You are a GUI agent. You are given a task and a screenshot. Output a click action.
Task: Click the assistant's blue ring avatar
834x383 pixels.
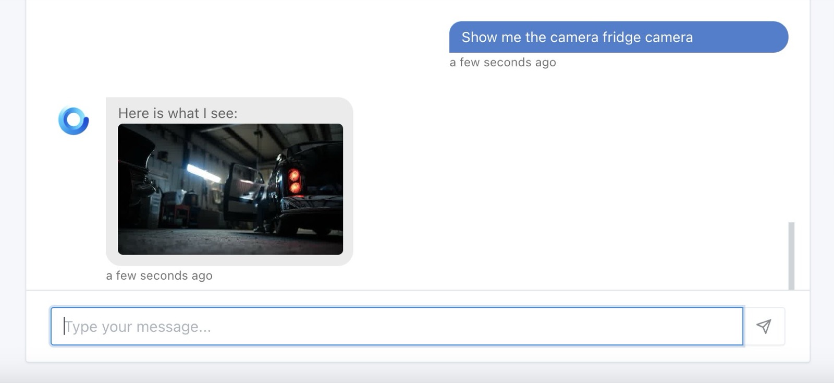(73, 121)
